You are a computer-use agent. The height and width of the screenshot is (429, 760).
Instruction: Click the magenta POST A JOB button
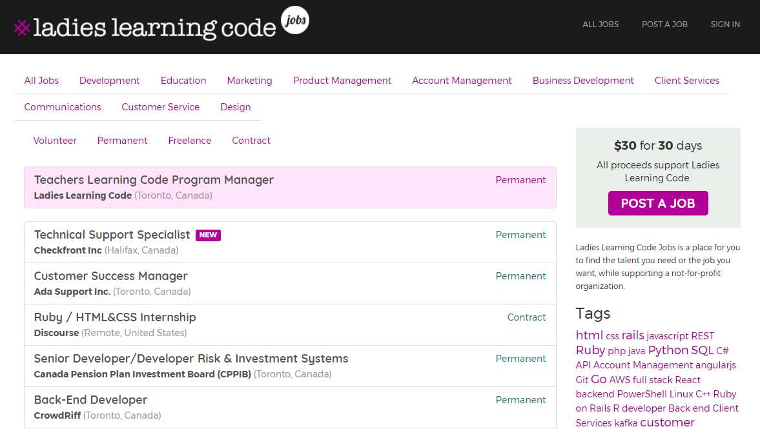[658, 203]
